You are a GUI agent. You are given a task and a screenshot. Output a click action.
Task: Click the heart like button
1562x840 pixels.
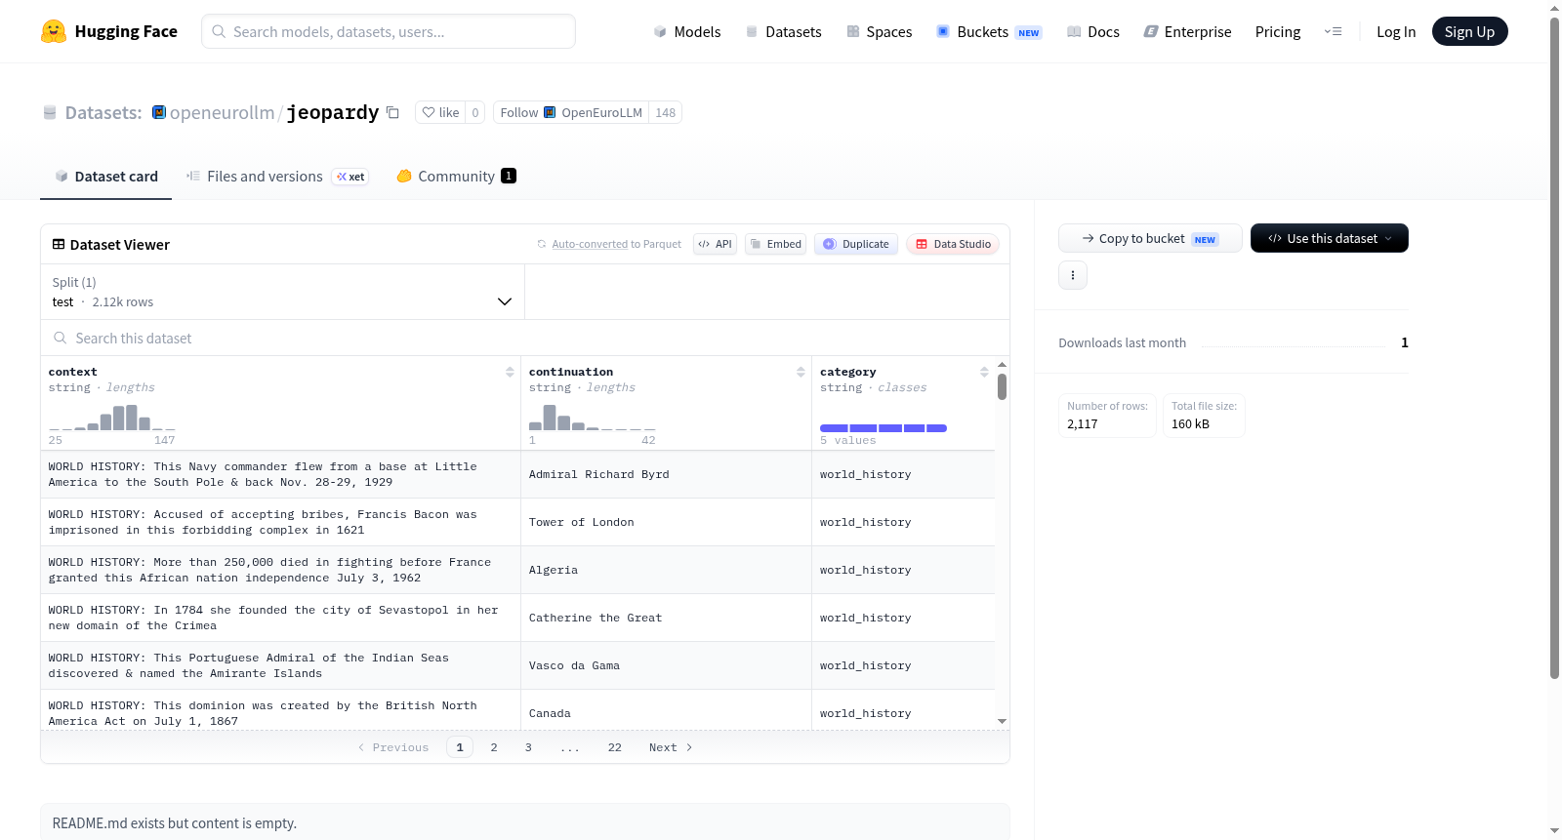point(440,112)
